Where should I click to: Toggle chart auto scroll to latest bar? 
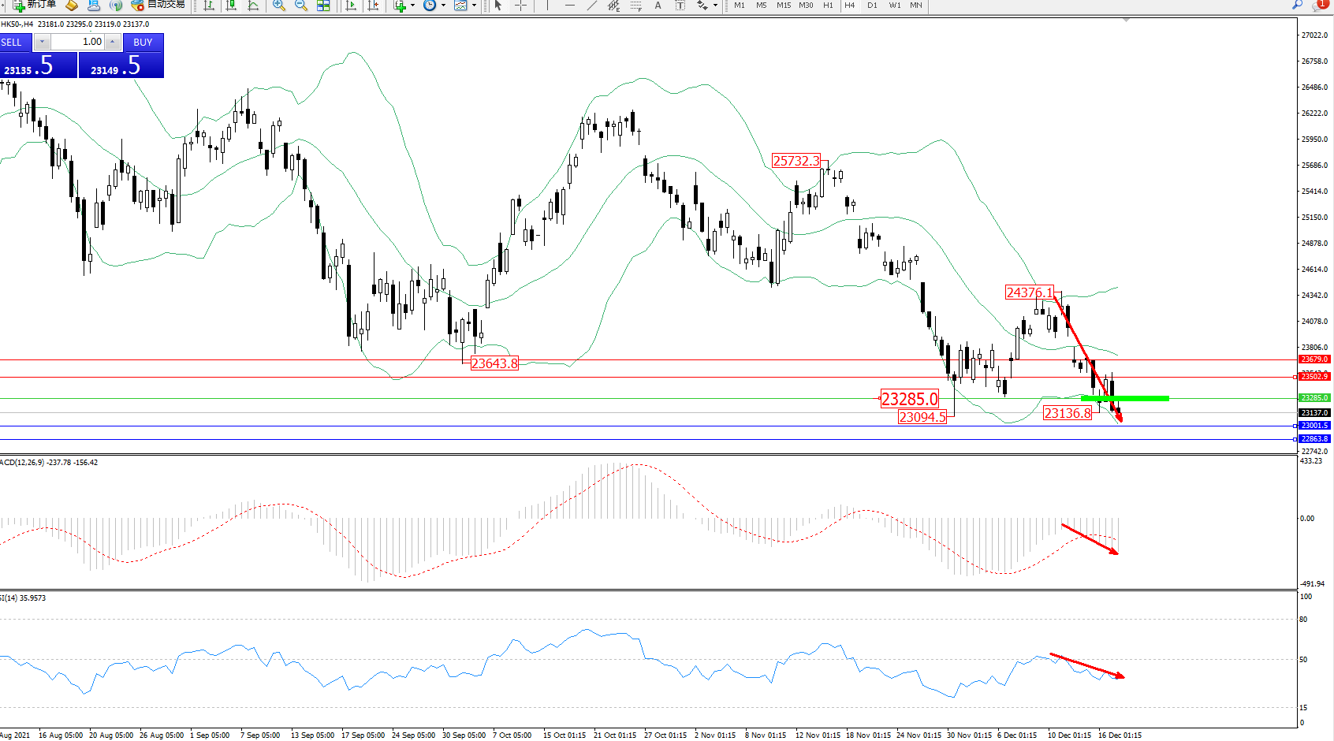click(351, 6)
